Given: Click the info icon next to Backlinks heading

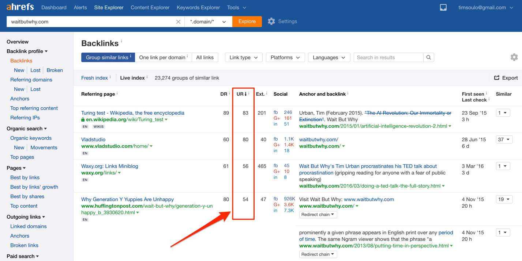Looking at the screenshot, I should pos(121,41).
